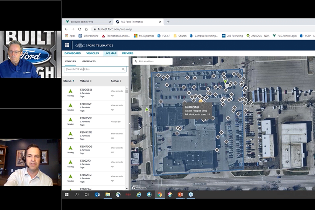Click the Moving status arrow for vehicle F201700G

[x=70, y=148]
